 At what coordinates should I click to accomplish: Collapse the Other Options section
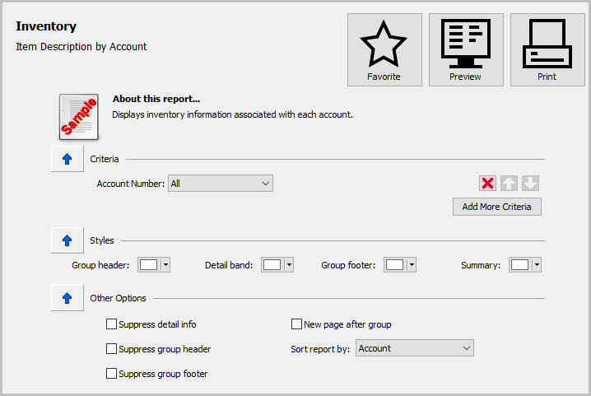[x=67, y=298]
